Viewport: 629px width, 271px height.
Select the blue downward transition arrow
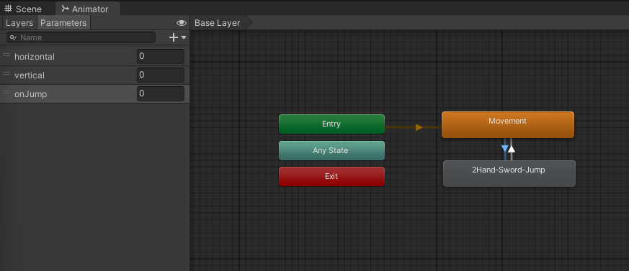504,149
